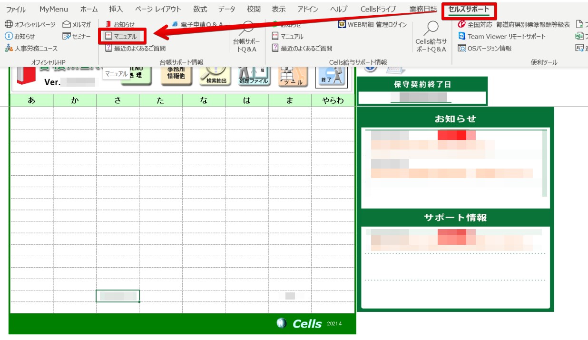
Task: Open the Cellsドライブ tab
Action: point(378,10)
